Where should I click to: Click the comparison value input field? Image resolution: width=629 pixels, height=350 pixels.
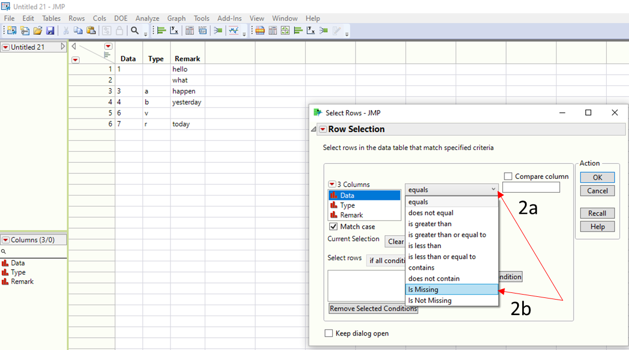530,188
